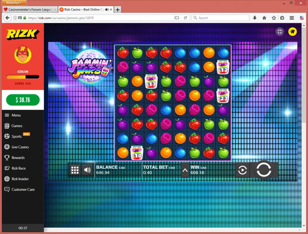Click the TOTAL BET value 0.40

(x=147, y=173)
